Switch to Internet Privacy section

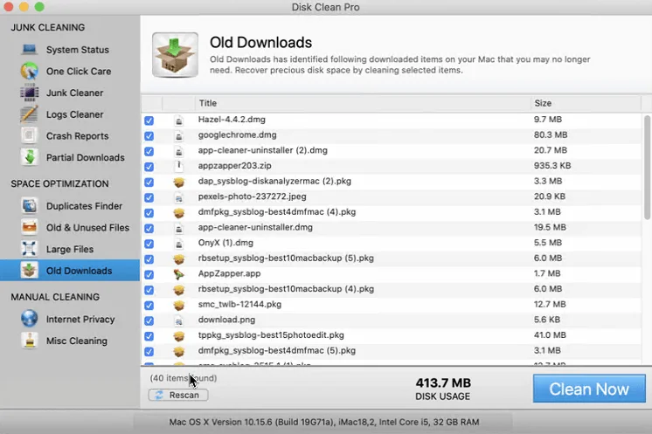click(70, 319)
